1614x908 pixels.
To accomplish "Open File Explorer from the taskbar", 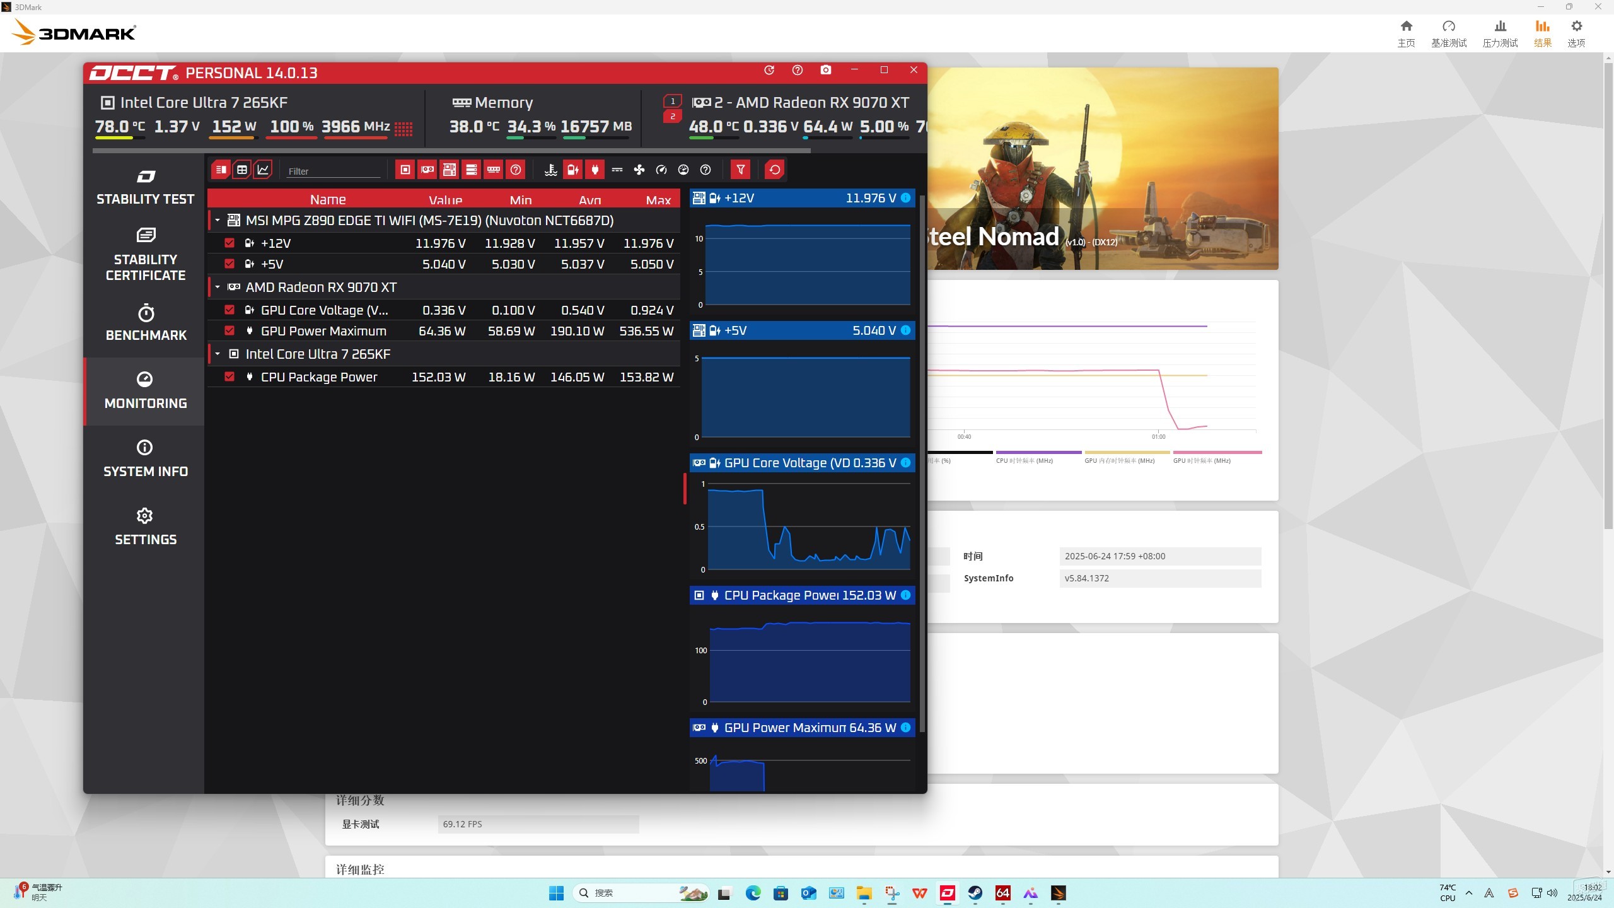I will point(864,893).
